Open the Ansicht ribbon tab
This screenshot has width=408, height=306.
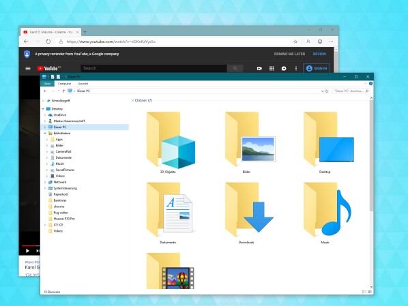(x=83, y=84)
